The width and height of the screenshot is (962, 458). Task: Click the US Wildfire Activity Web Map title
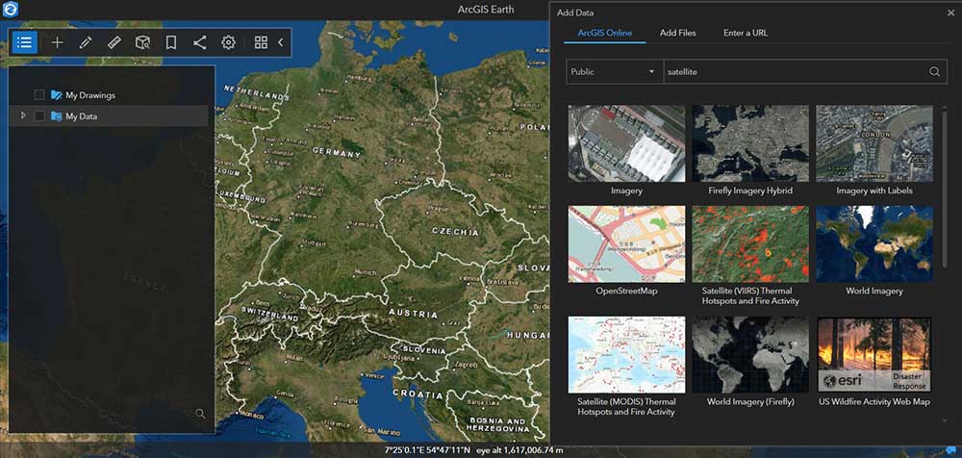pos(874,402)
